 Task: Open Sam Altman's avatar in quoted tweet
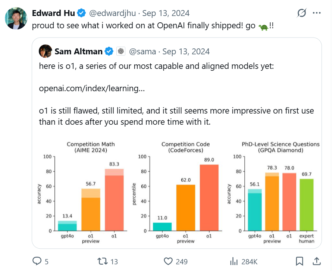pyautogui.click(x=46, y=51)
